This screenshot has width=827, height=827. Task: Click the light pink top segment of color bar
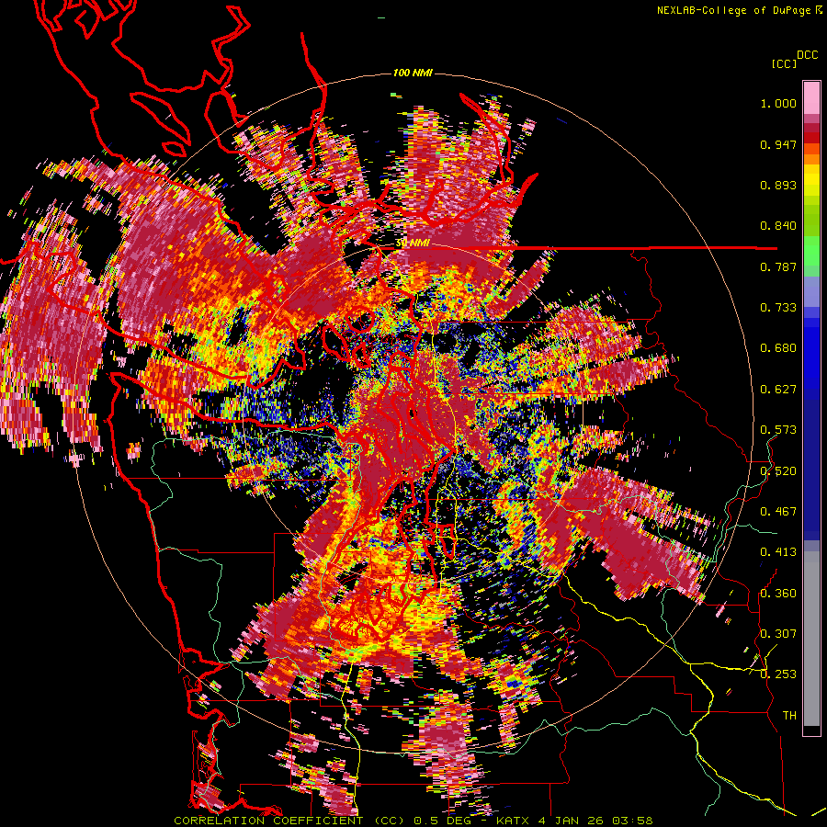[x=811, y=97]
